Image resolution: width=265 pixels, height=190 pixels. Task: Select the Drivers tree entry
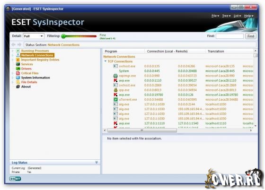tap(26, 69)
